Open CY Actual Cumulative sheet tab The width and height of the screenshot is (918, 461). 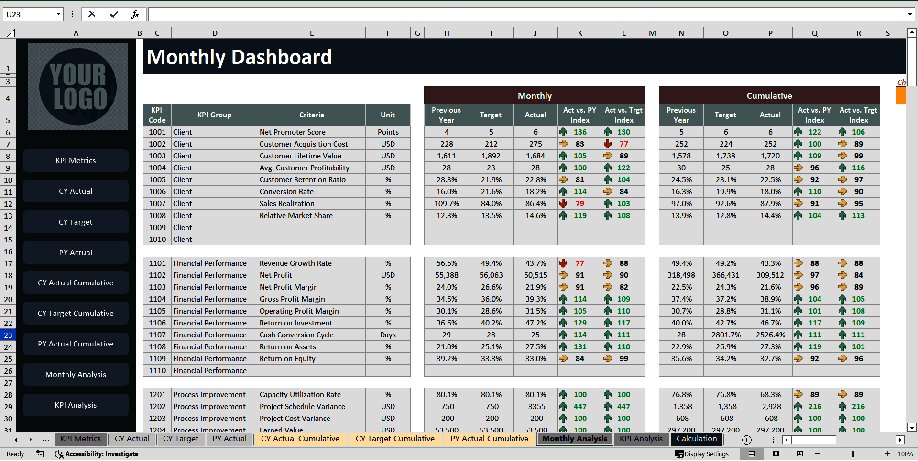[300, 439]
